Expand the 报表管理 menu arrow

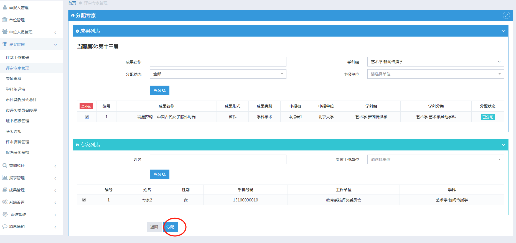55,178
